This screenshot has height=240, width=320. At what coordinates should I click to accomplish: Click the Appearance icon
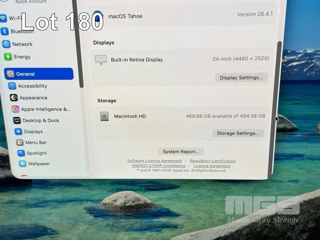[x=14, y=98]
